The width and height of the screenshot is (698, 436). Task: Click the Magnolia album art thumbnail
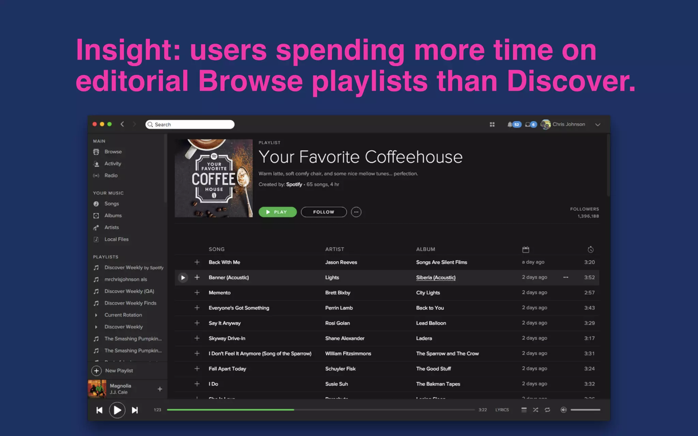pyautogui.click(x=97, y=389)
